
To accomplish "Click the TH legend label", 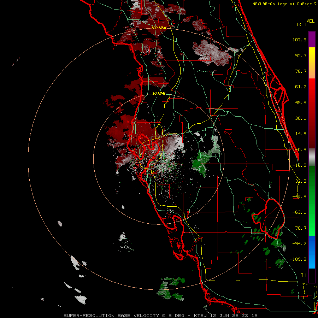I will [x=304, y=275].
